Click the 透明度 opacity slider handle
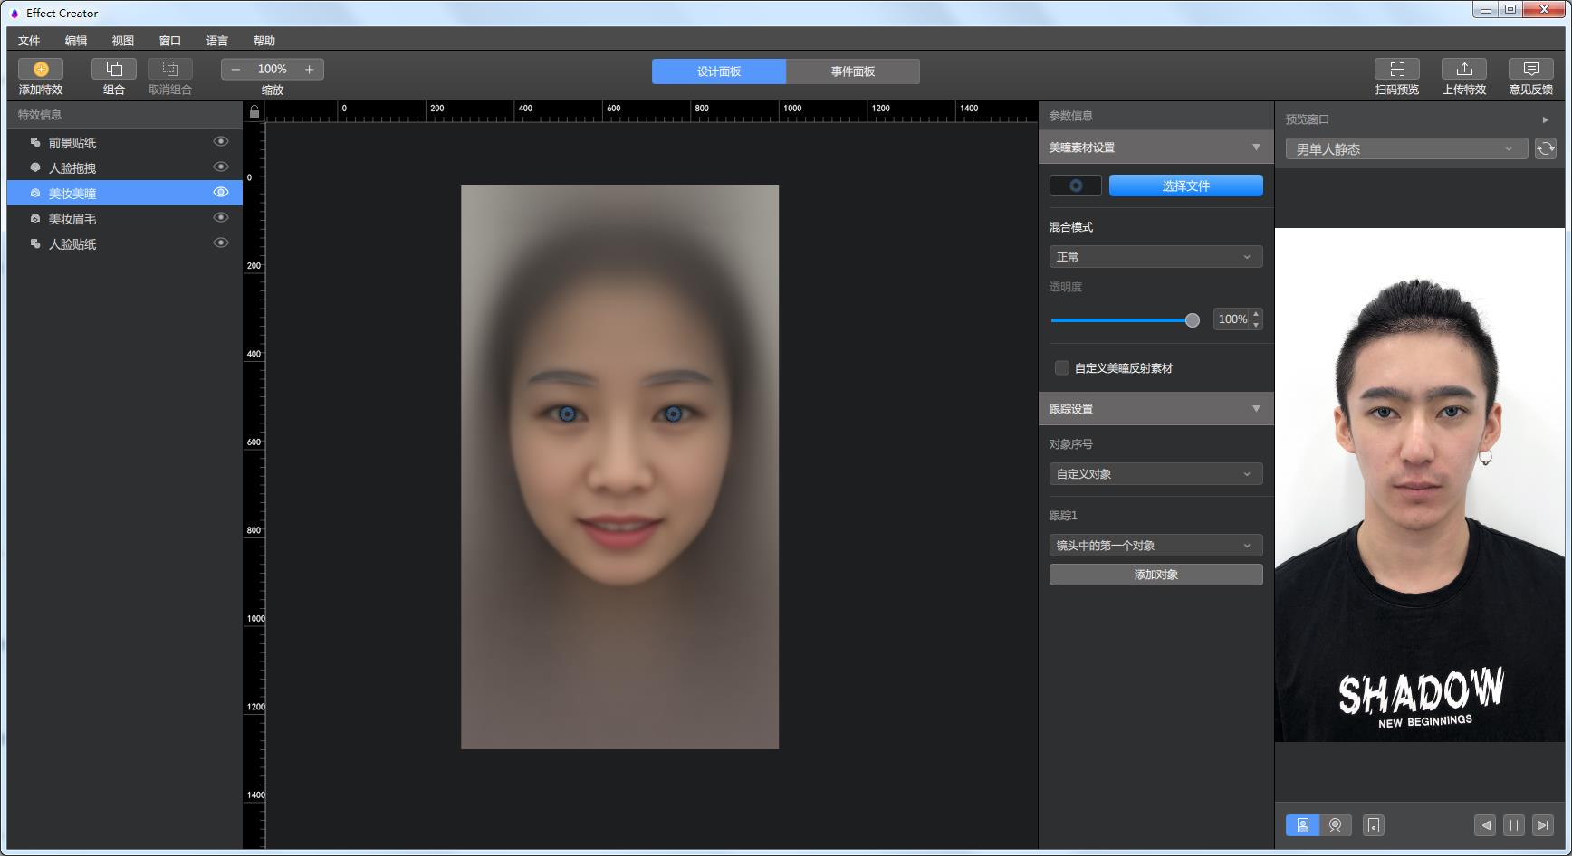Image resolution: width=1572 pixels, height=856 pixels. point(1192,320)
